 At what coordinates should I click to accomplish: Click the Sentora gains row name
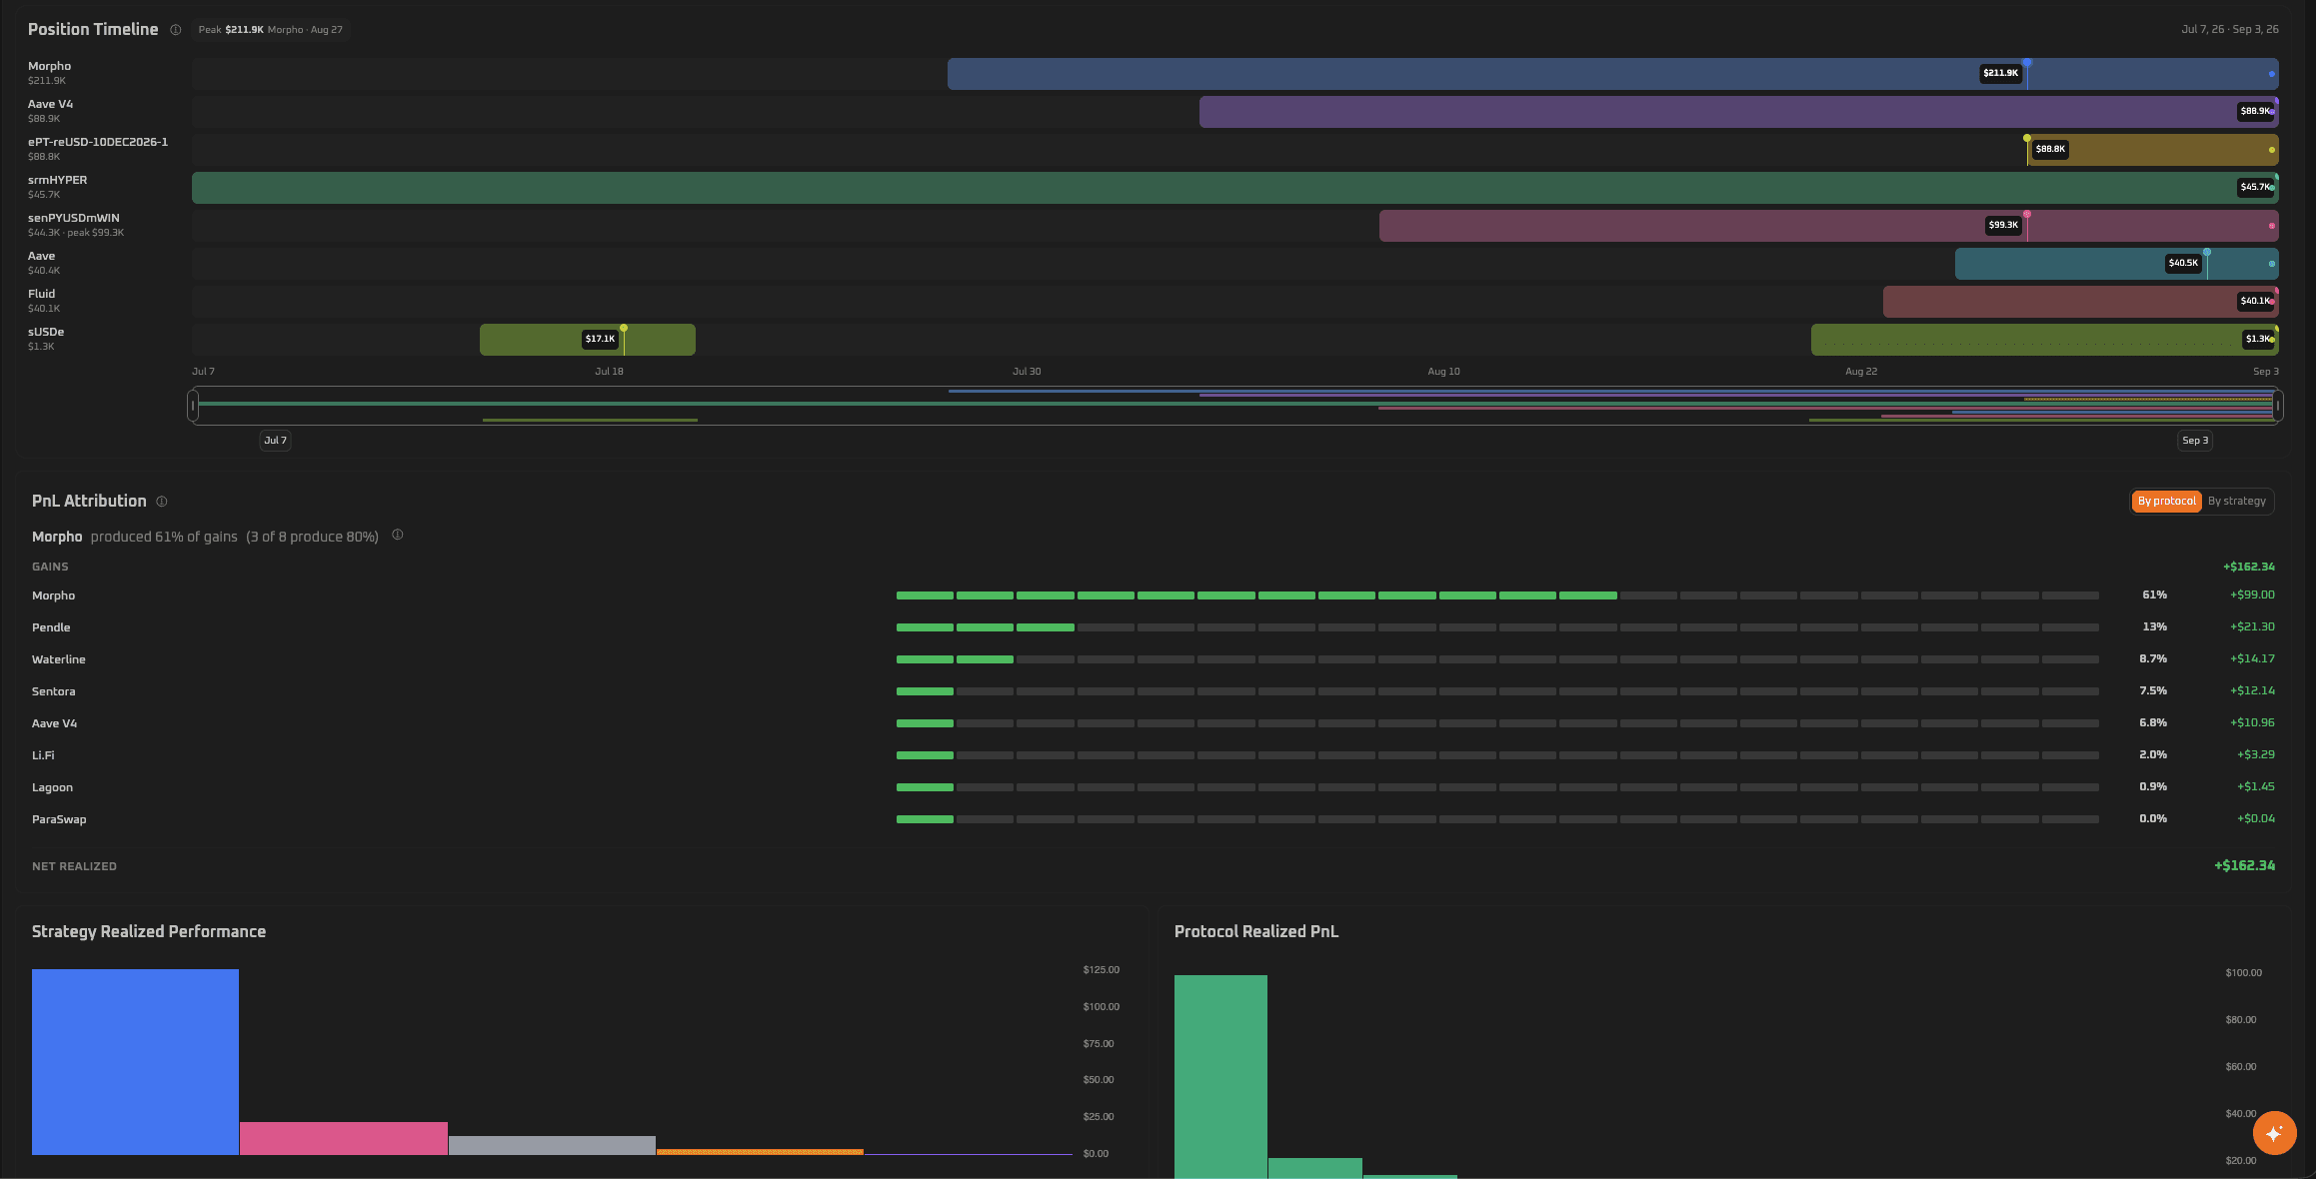54,691
